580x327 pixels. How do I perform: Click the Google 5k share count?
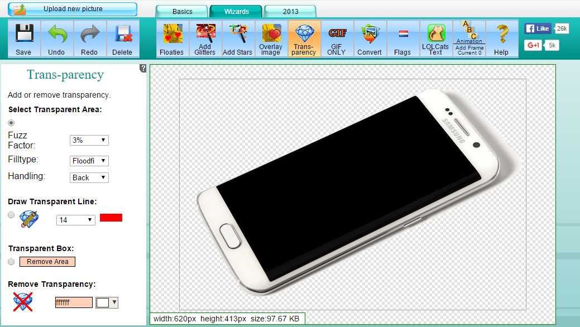tap(552, 45)
